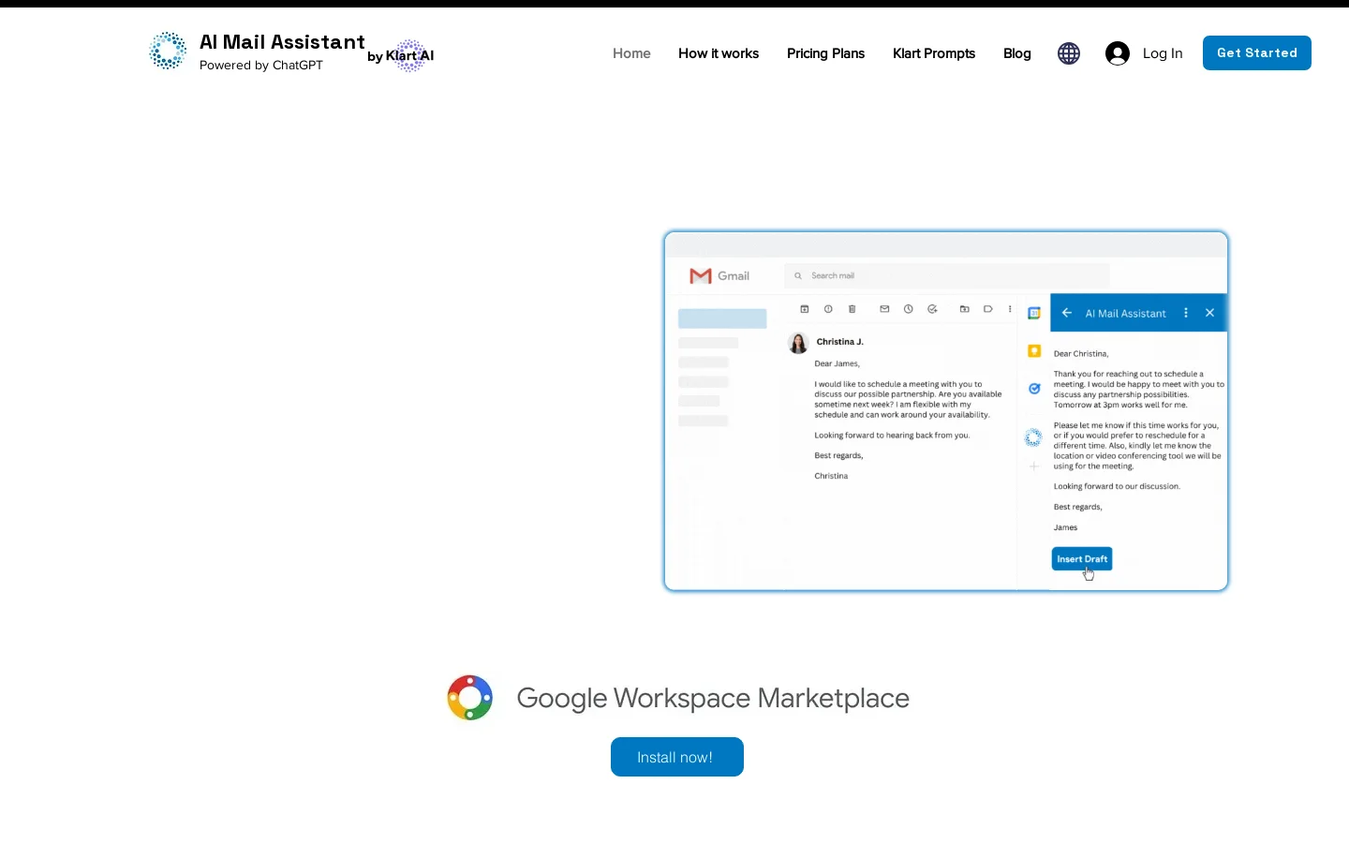
Task: Click the mark unread envelope icon in preview
Action: (x=884, y=308)
